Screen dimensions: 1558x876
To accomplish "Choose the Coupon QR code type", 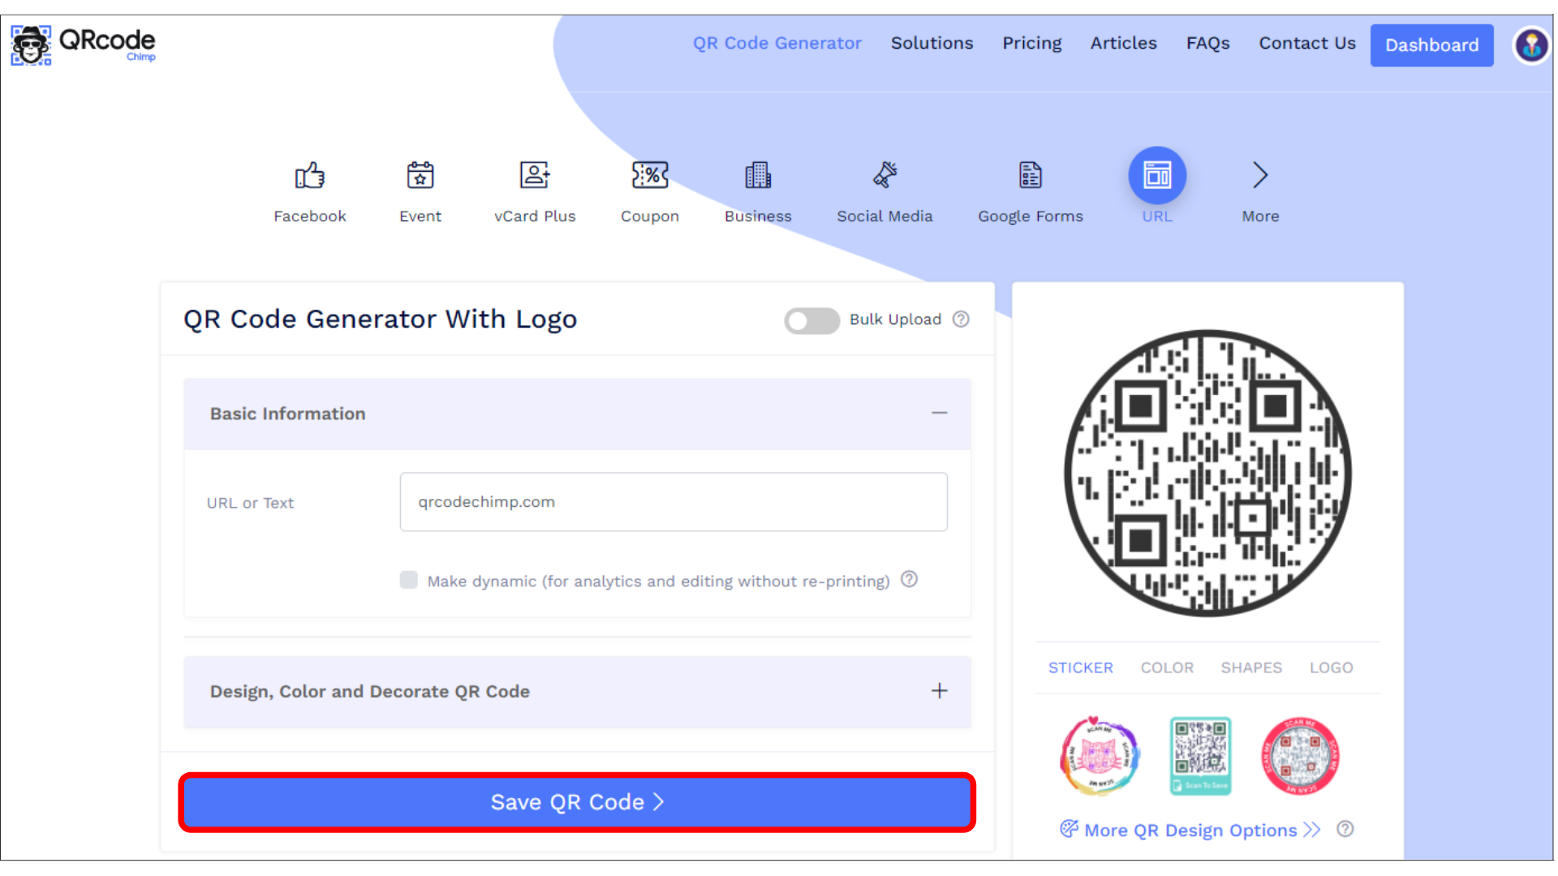I will [649, 191].
